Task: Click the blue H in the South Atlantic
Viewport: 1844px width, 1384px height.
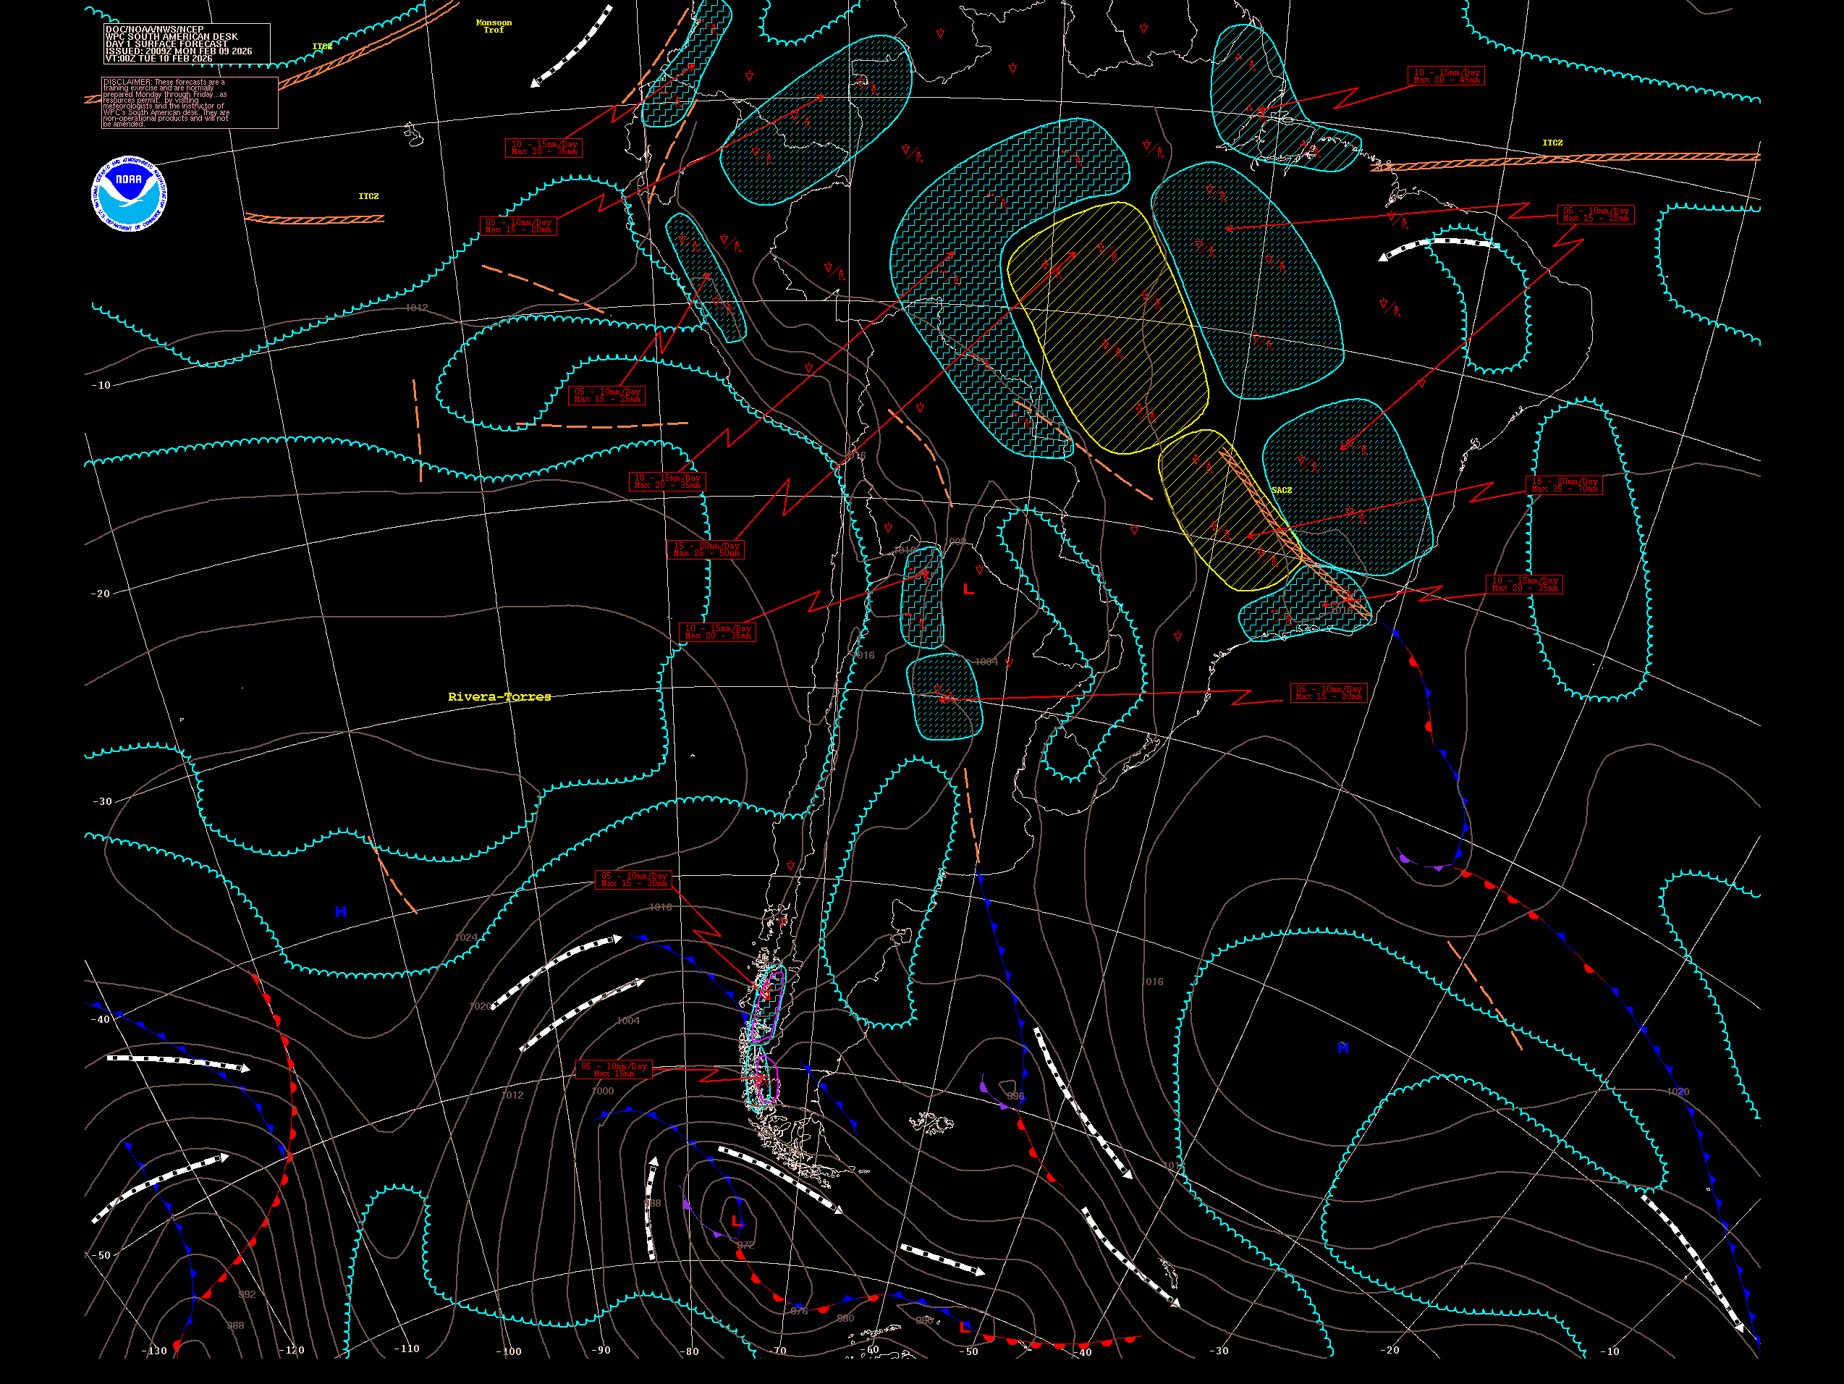Action: (1343, 1048)
